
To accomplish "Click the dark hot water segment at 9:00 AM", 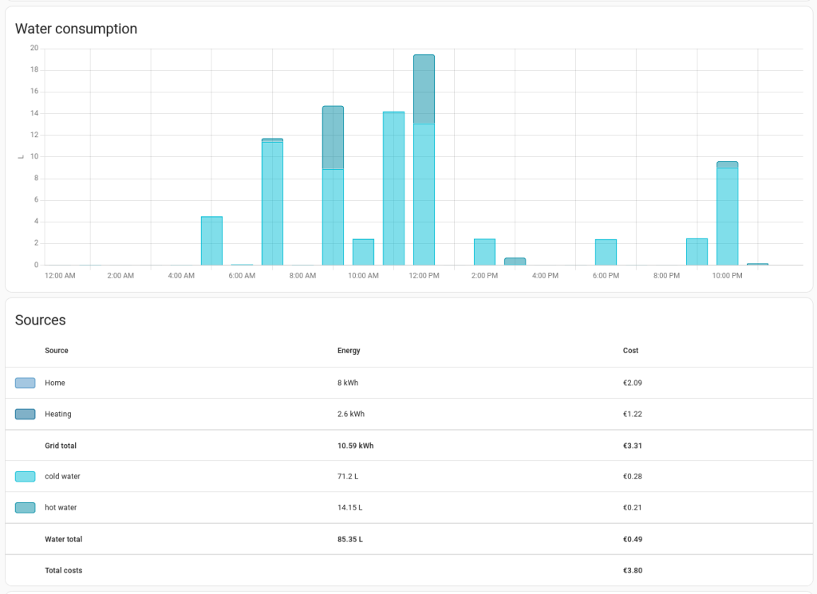I will (333, 137).
